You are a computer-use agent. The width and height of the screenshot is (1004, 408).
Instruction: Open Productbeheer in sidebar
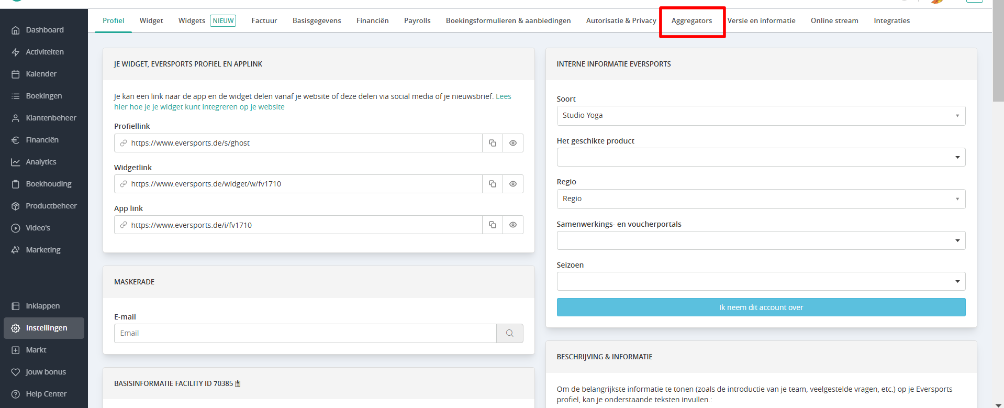click(x=44, y=206)
